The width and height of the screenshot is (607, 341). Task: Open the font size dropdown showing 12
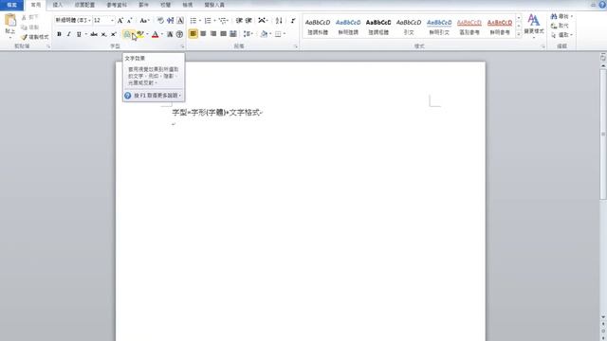112,21
